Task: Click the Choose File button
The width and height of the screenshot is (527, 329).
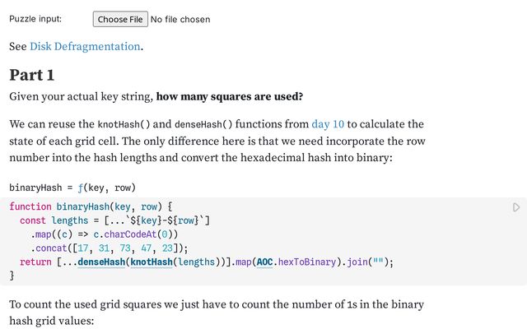Action: click(119, 19)
